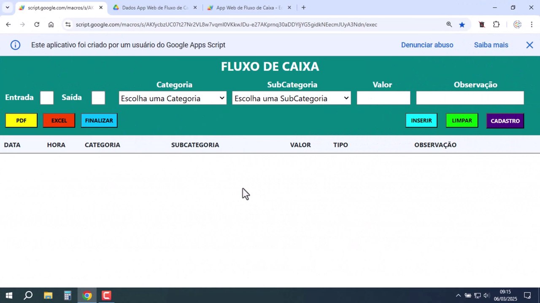
Task: Click the volume speaker tray icon
Action: point(486,295)
